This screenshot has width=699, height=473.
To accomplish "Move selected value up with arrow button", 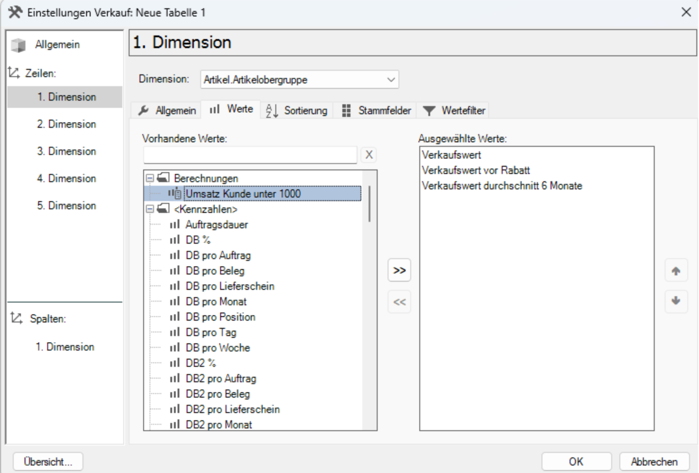I will click(676, 271).
